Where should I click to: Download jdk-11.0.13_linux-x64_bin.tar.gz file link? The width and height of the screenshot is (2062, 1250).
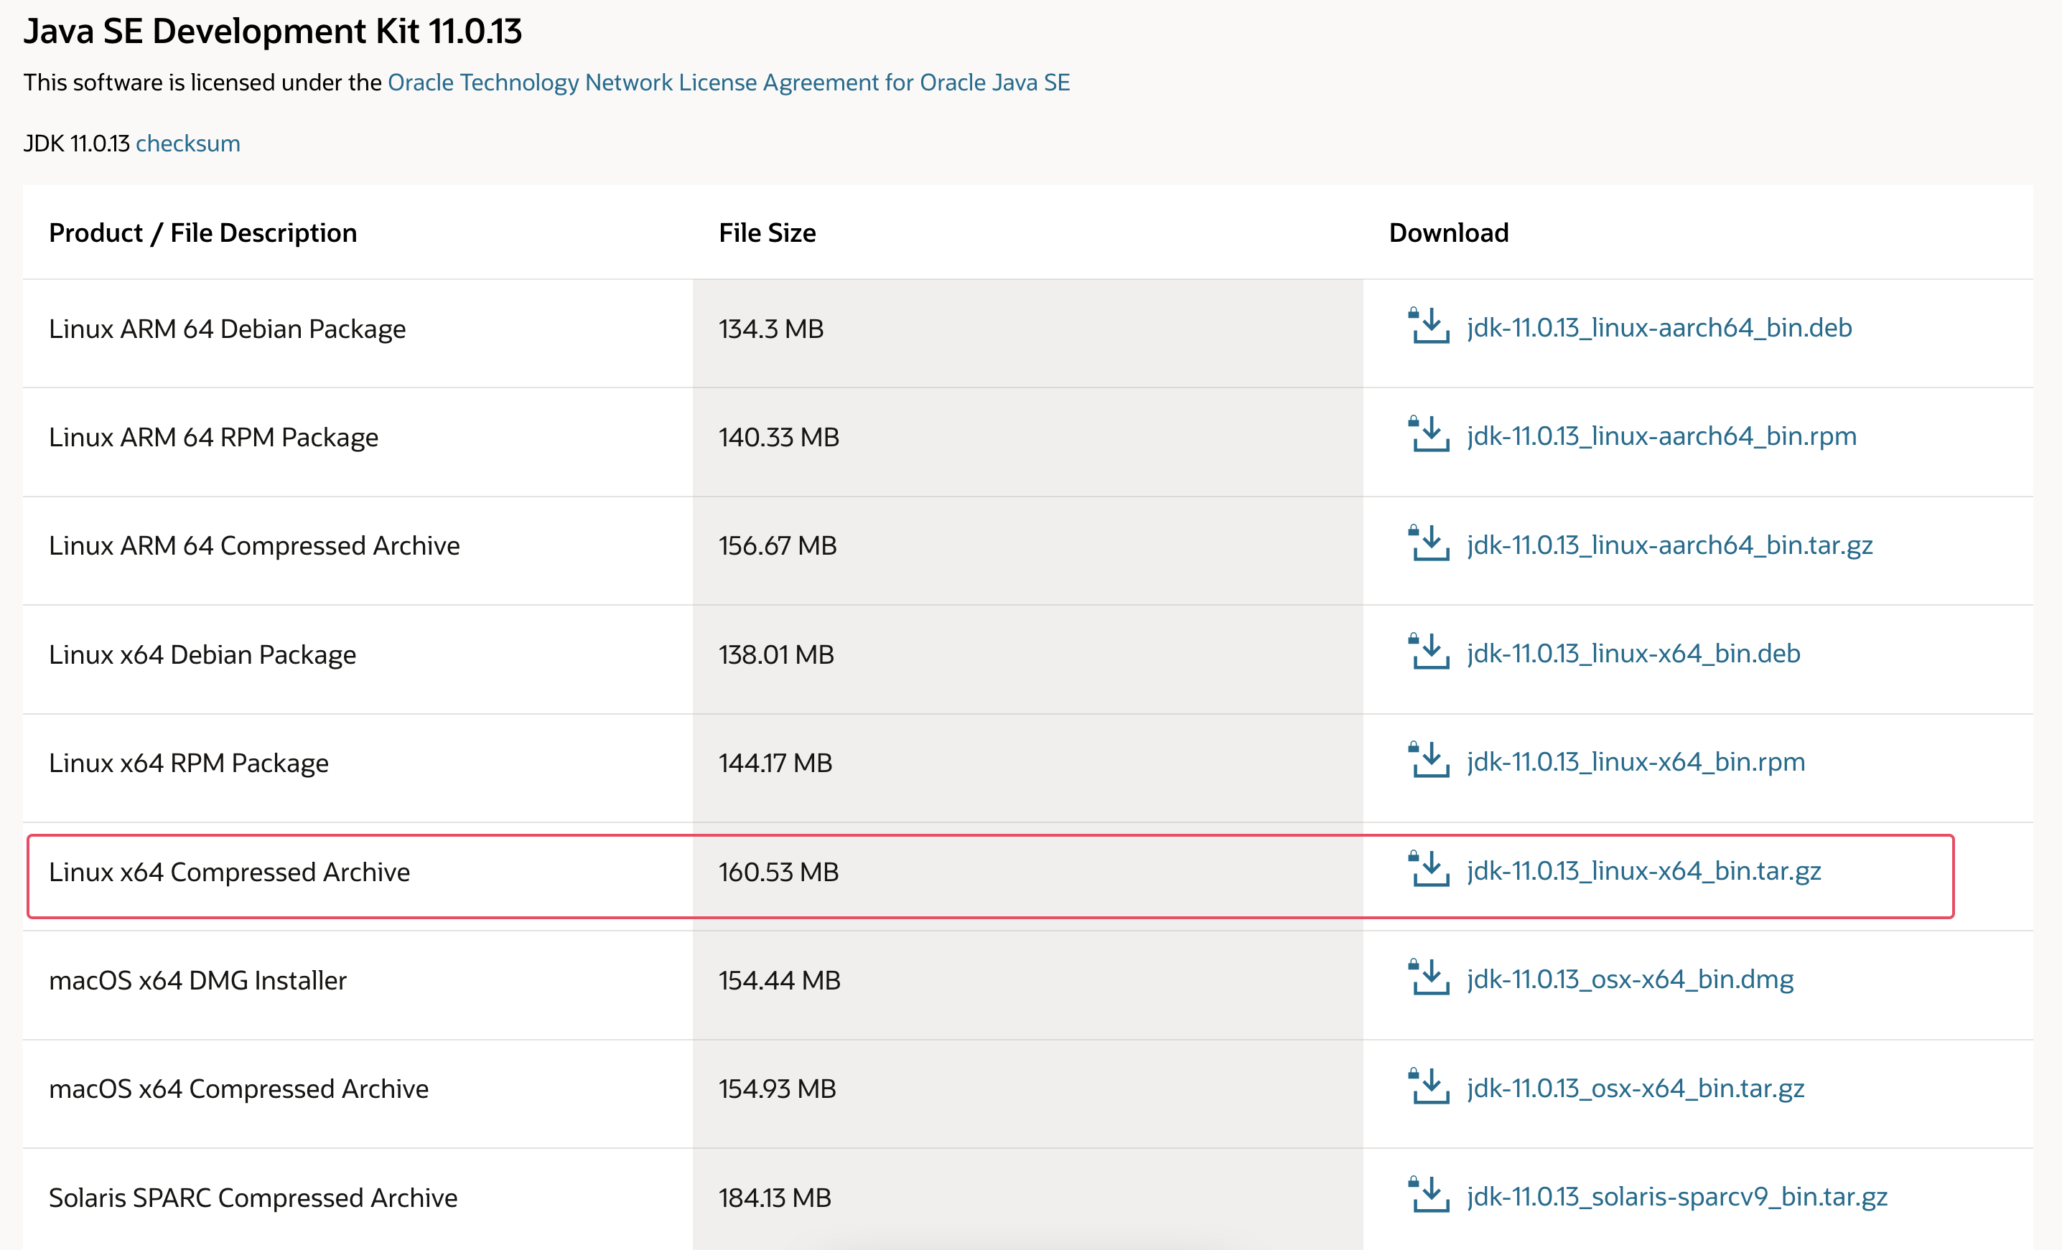[1643, 871]
